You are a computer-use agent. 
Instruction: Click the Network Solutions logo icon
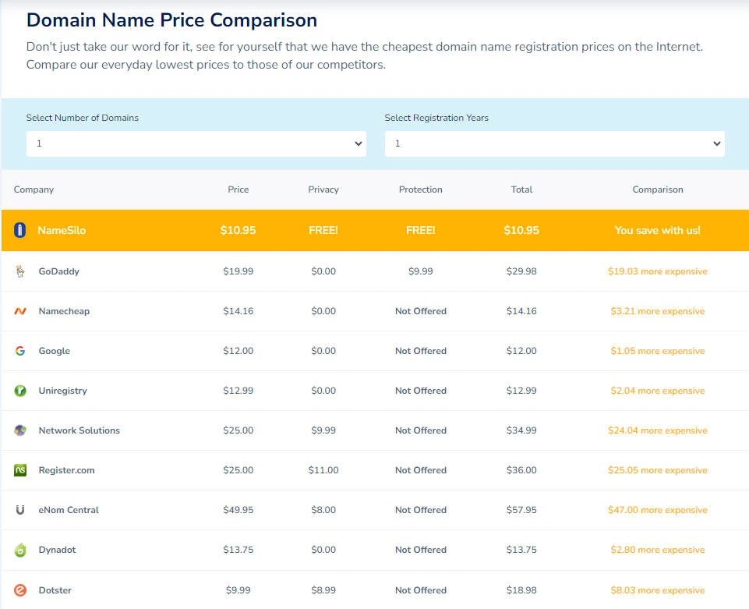point(20,430)
